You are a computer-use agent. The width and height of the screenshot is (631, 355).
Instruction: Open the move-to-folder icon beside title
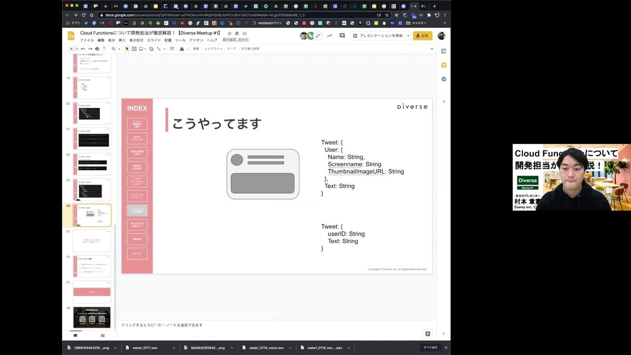click(x=237, y=33)
